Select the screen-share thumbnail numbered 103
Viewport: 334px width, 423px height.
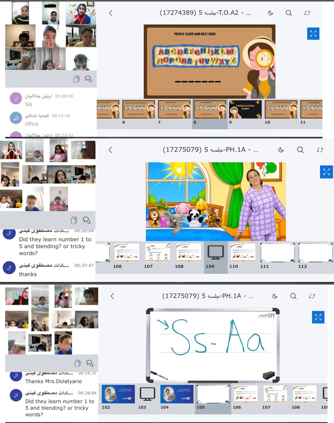point(147,394)
